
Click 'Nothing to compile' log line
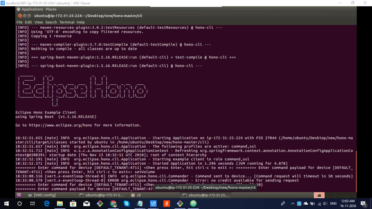point(76,49)
